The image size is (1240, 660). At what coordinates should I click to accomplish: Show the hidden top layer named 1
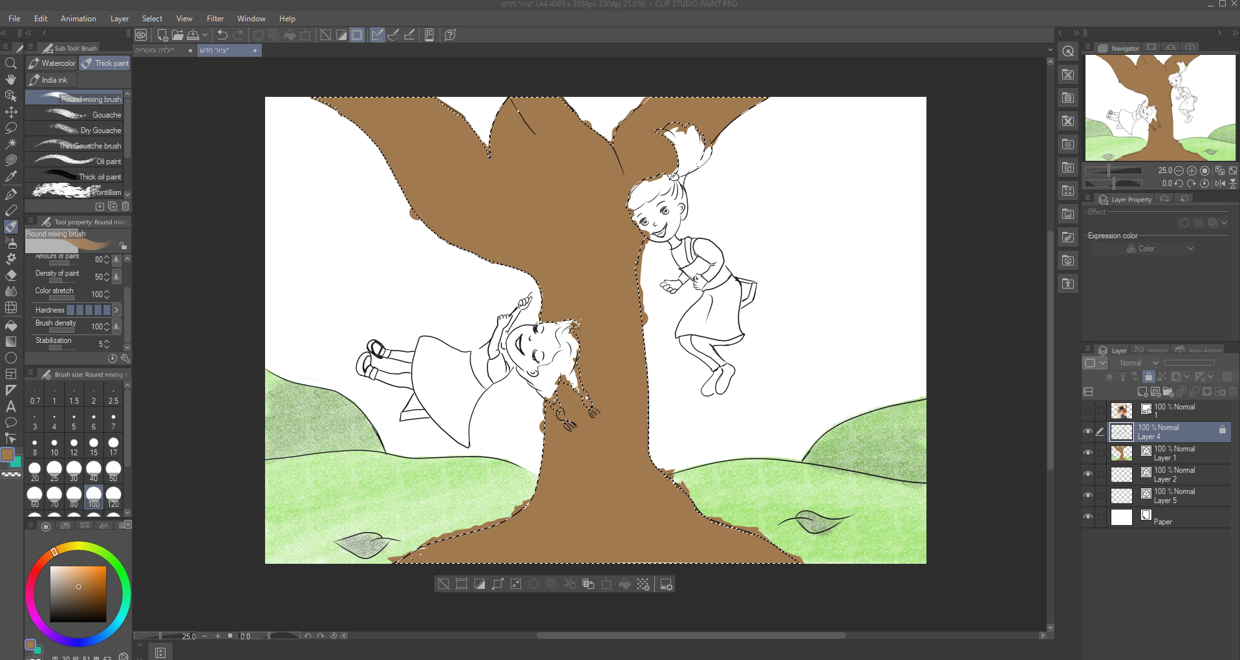1088,411
